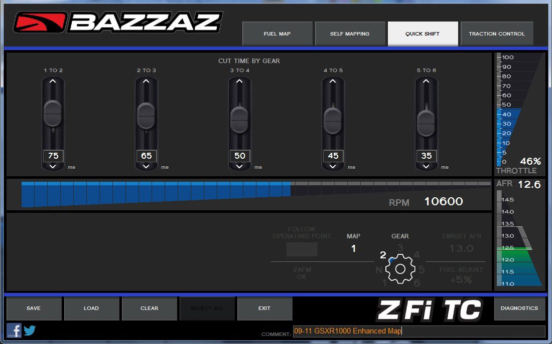Click the AFR gauge scale
552x344 pixels.
pos(519,238)
